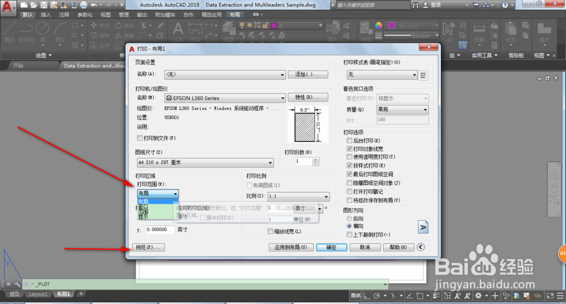The image size is (566, 304).
Task: Click the Customization menu icon in status bar
Action: point(560,296)
